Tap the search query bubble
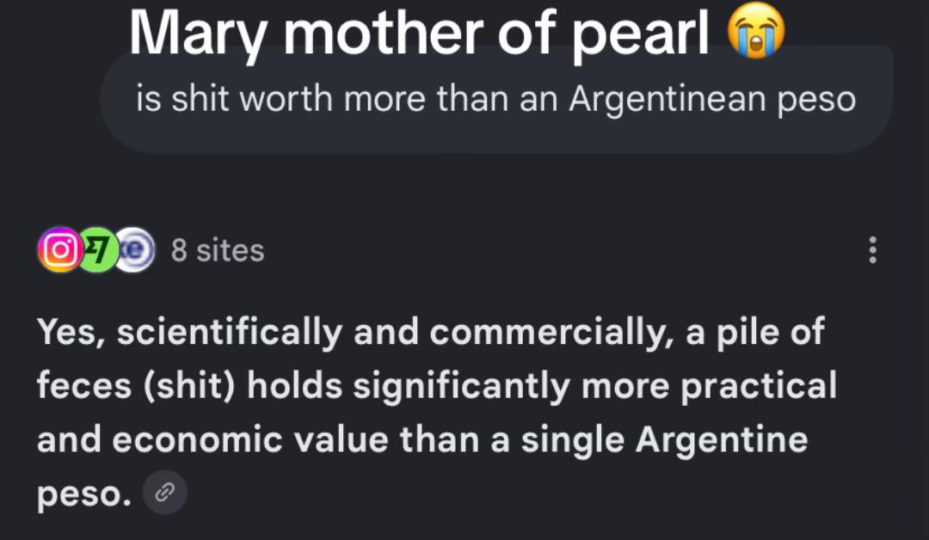 [x=496, y=99]
